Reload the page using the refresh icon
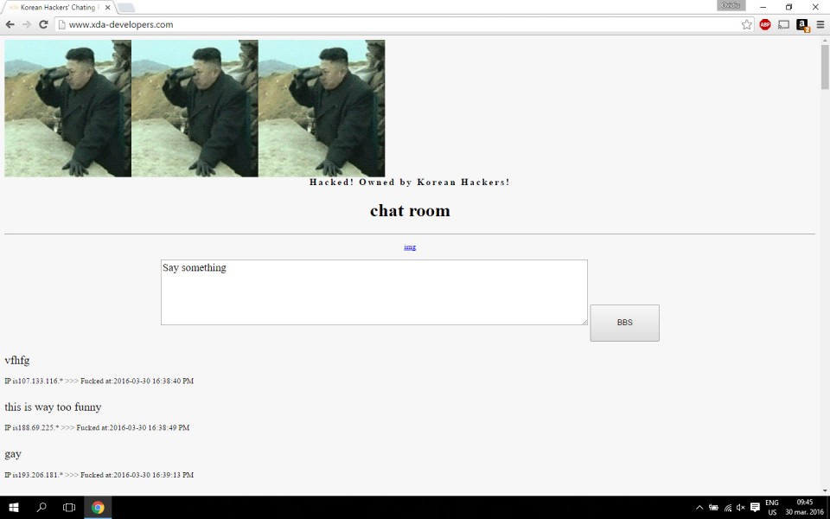The width and height of the screenshot is (830, 519). tap(43, 24)
